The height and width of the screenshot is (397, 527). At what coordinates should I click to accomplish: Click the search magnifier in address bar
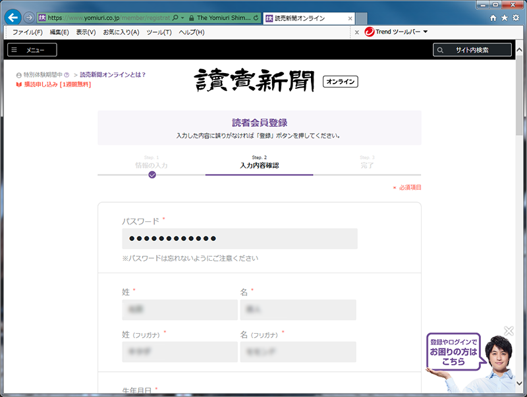[175, 18]
